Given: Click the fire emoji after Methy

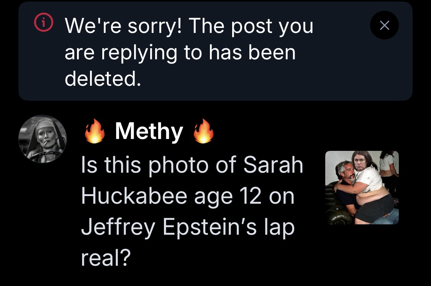Looking at the screenshot, I should [203, 131].
